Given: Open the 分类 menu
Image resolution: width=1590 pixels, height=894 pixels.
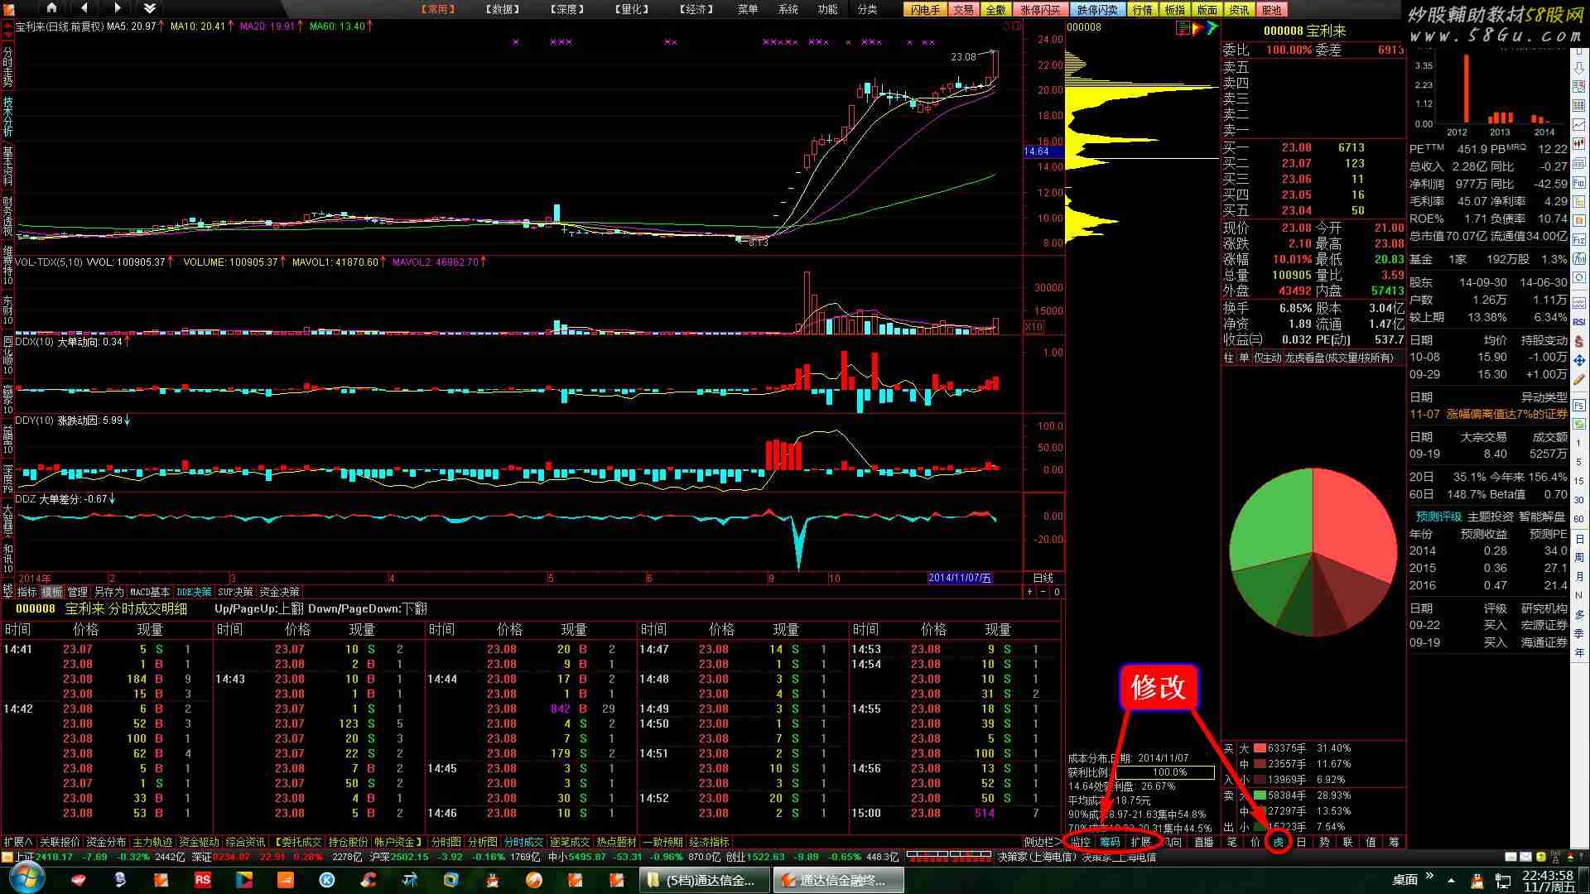Looking at the screenshot, I should tap(867, 9).
